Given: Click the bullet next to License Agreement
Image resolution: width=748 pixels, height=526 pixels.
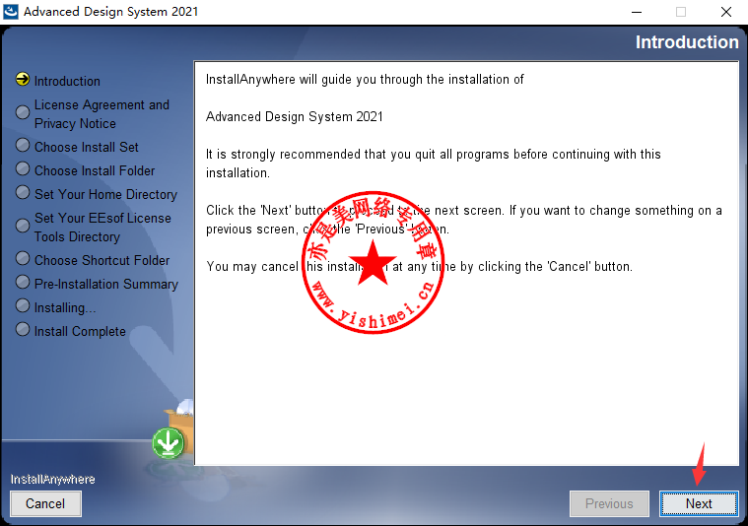Looking at the screenshot, I should 23,113.
